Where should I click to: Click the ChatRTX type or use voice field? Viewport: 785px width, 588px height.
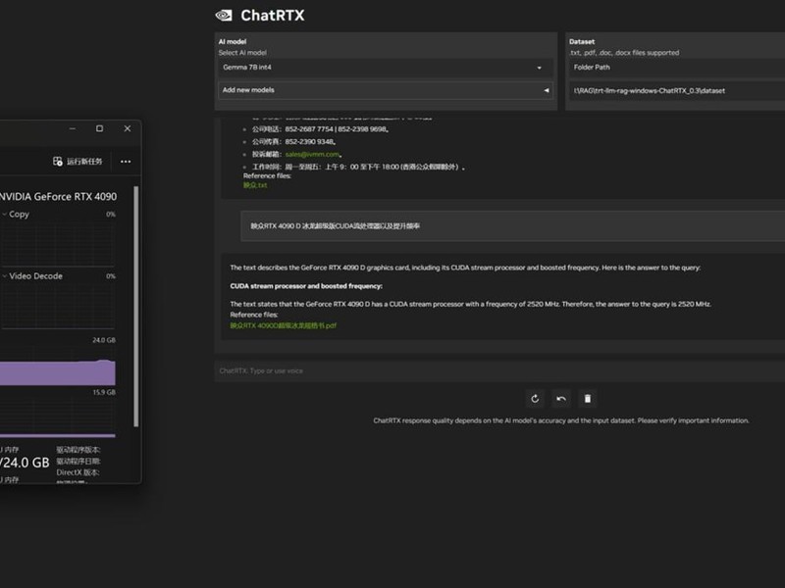499,371
